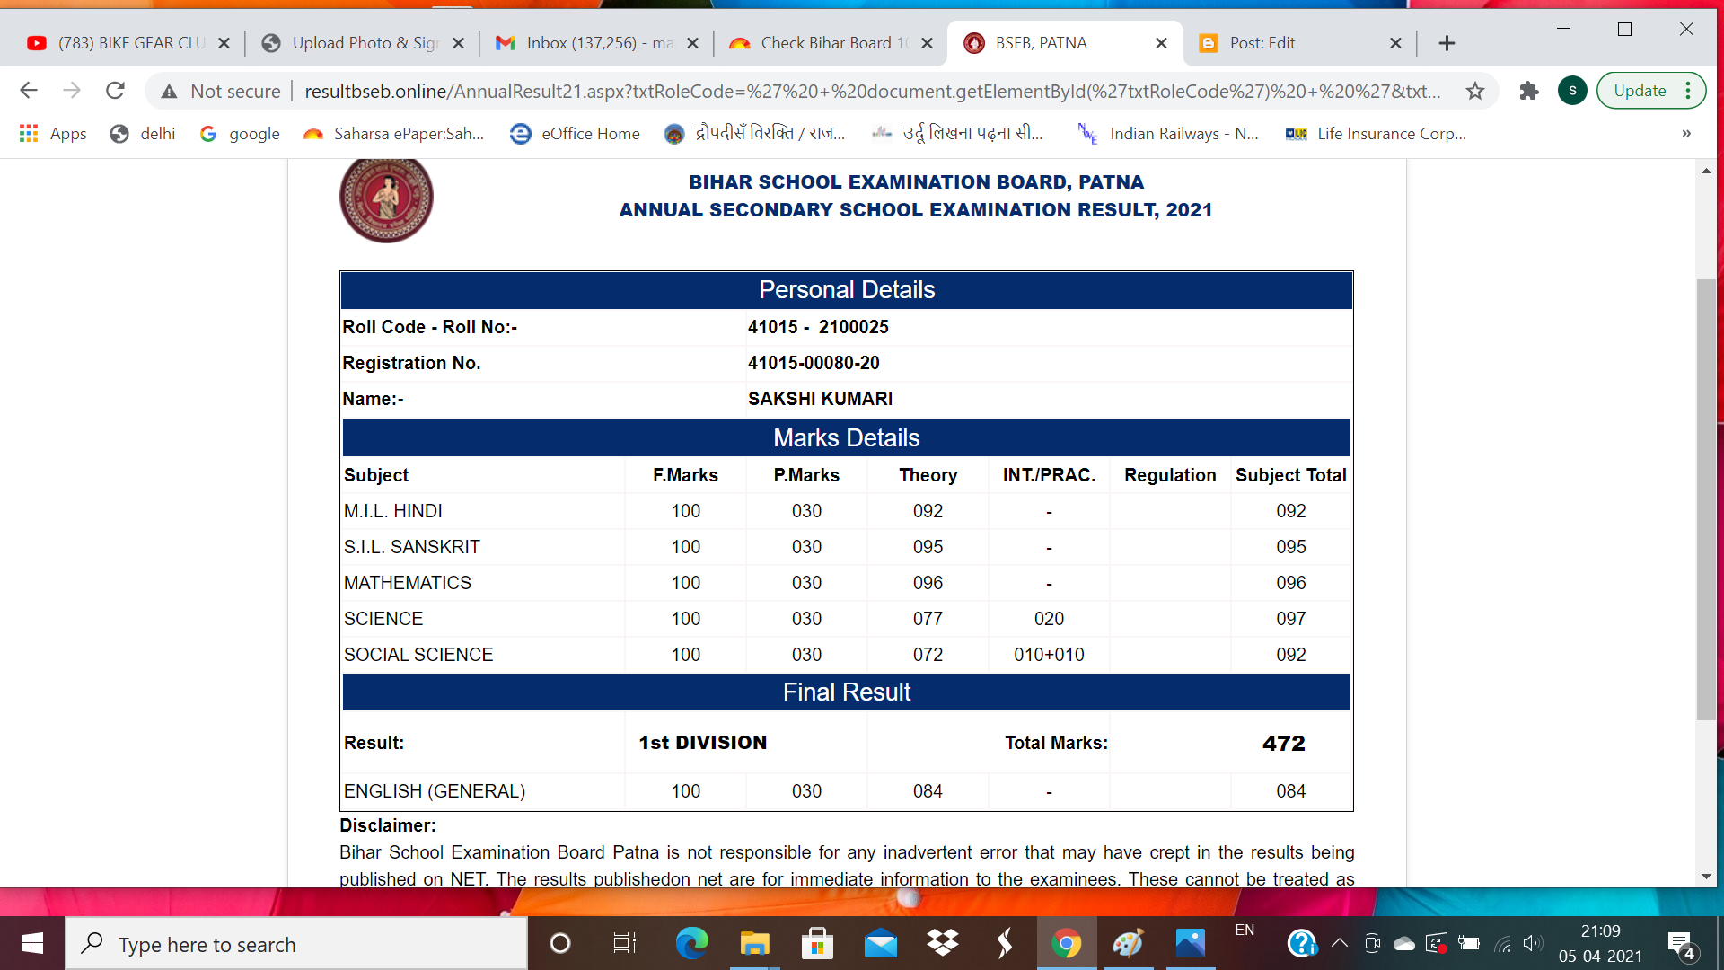Click the Update browser button
Viewport: 1724px width, 970px height.
click(x=1640, y=91)
